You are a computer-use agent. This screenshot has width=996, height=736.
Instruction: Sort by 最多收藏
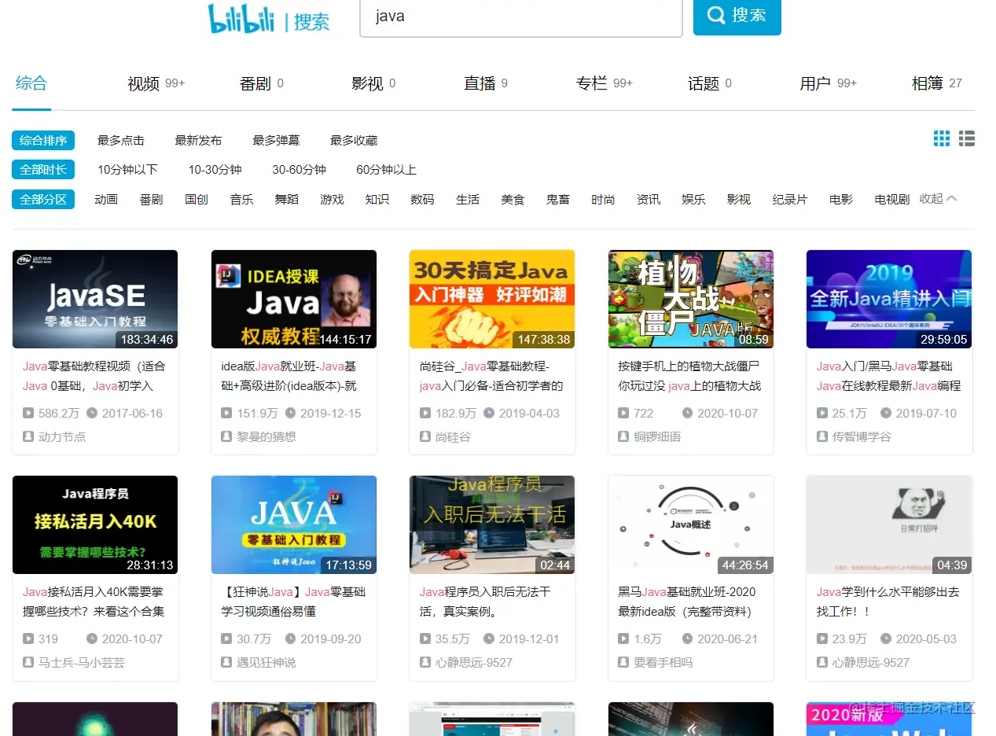point(354,141)
